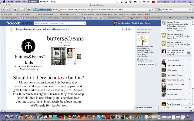Reload the page with the refresh icon
This screenshot has height=121, width=194.
(15, 9)
